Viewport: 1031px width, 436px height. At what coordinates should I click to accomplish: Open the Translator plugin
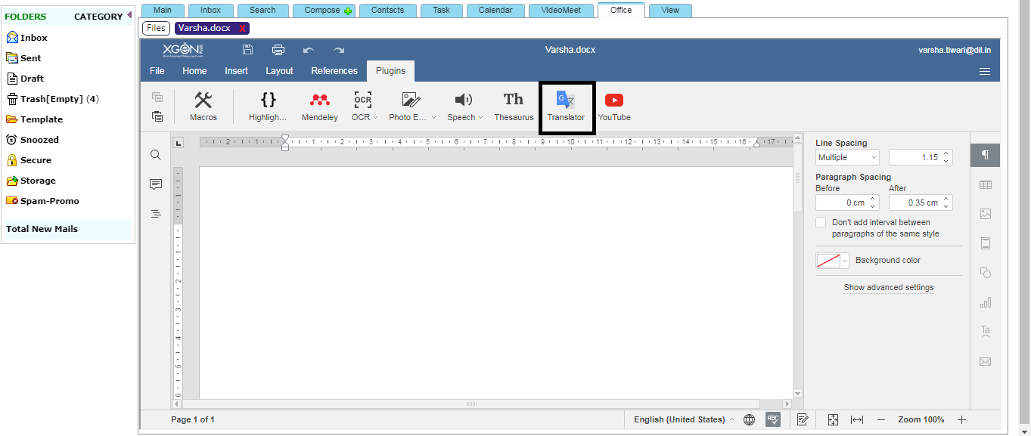tap(566, 107)
